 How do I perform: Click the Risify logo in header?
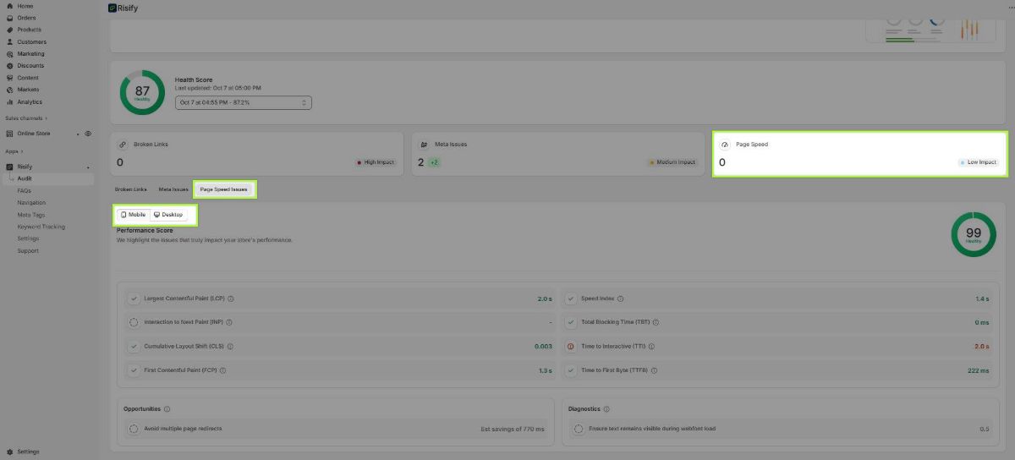[x=112, y=8]
